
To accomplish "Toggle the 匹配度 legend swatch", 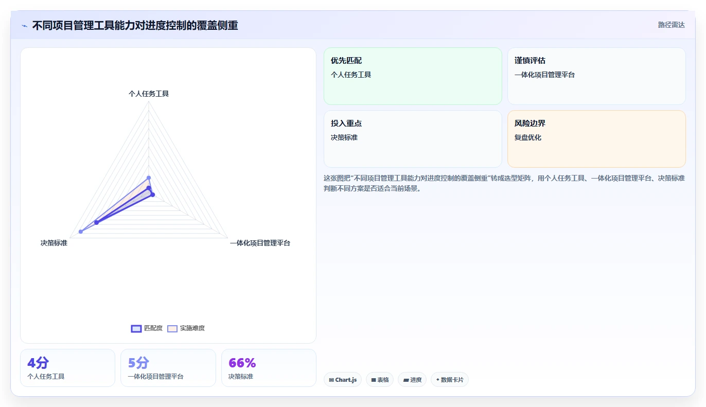I will 136,328.
